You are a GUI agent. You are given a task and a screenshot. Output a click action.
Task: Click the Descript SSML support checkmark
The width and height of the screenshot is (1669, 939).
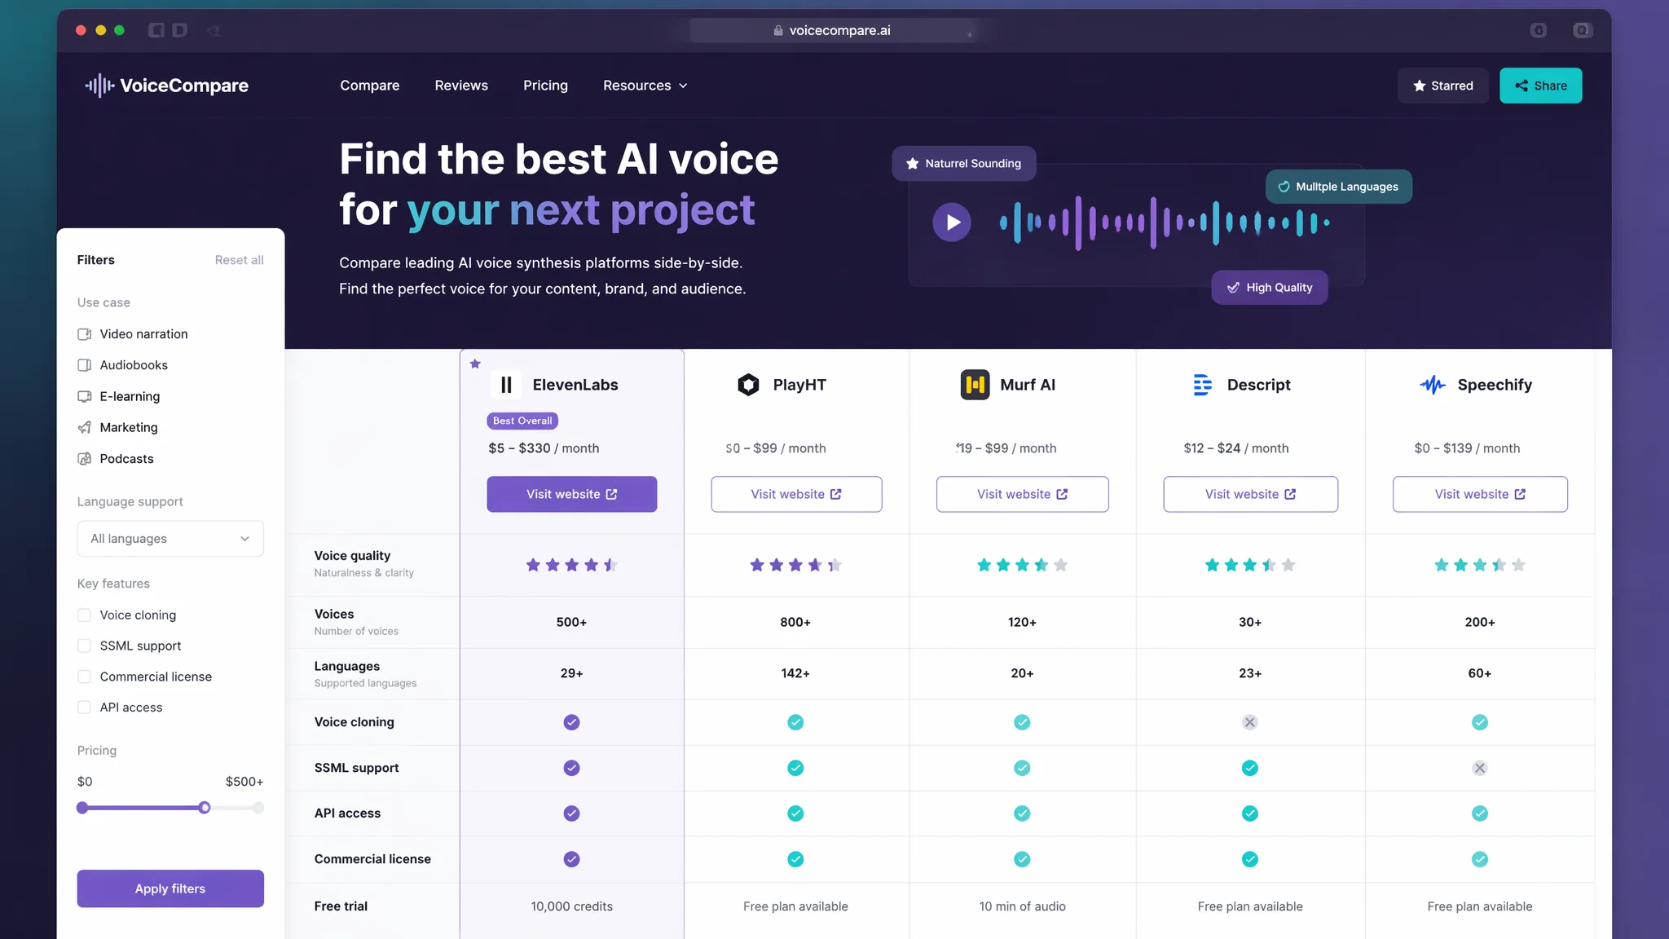pyautogui.click(x=1250, y=768)
